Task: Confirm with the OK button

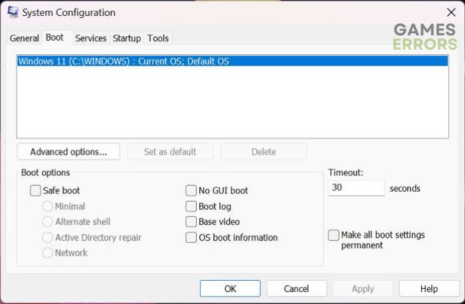Action: [x=230, y=289]
